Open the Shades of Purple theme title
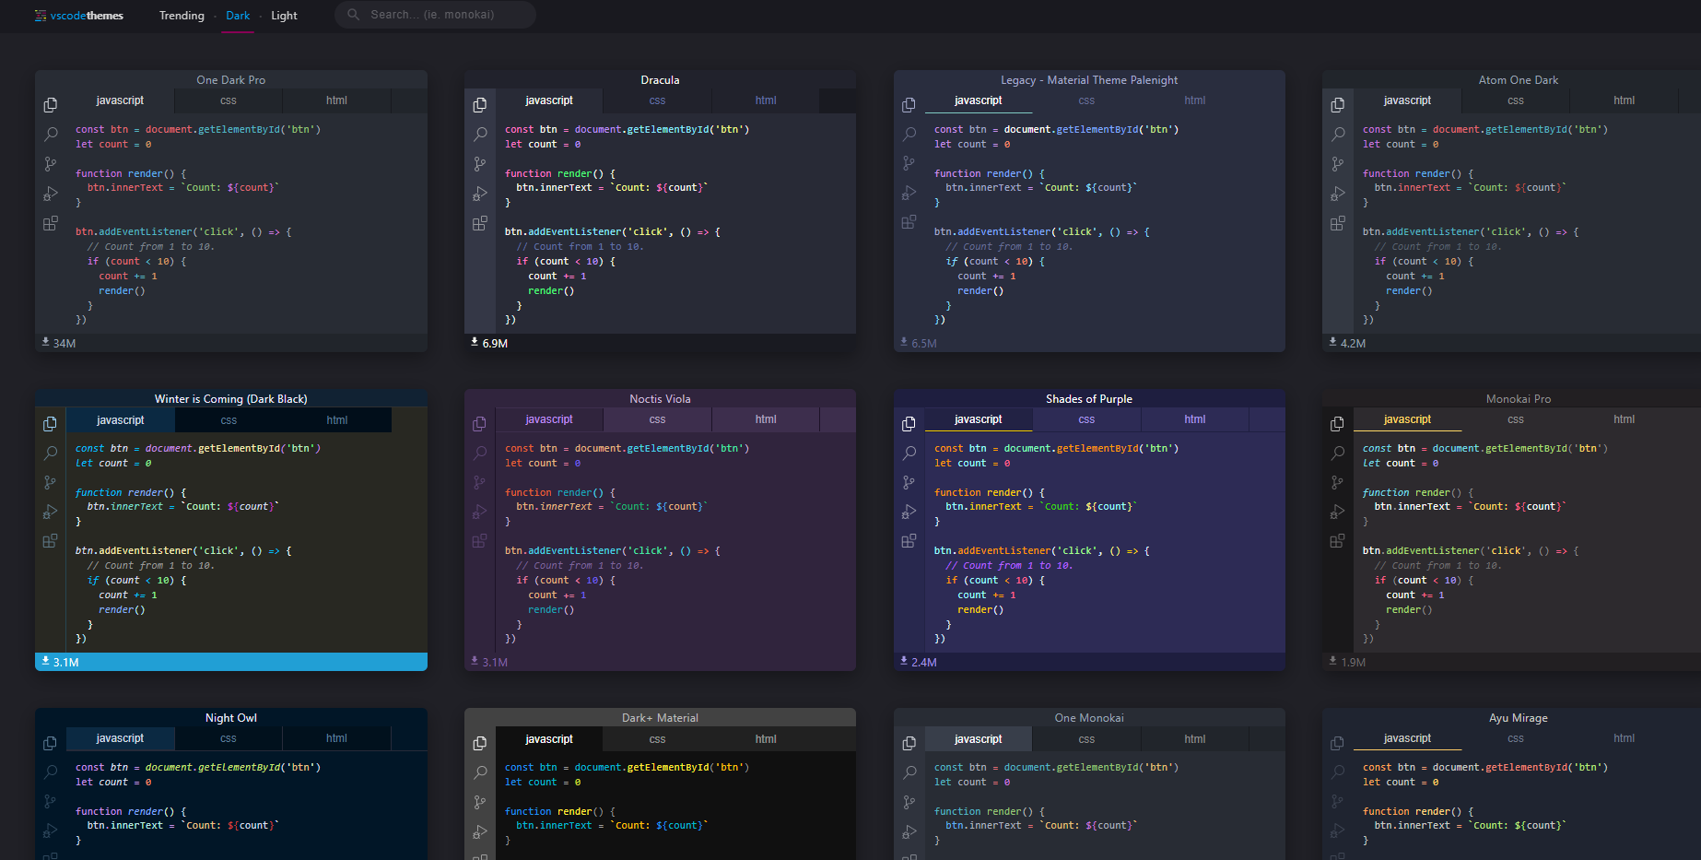1701x860 pixels. [1089, 399]
